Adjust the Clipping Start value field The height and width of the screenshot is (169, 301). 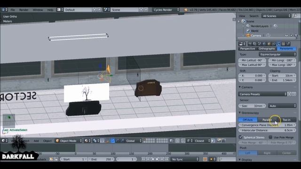click(282, 76)
